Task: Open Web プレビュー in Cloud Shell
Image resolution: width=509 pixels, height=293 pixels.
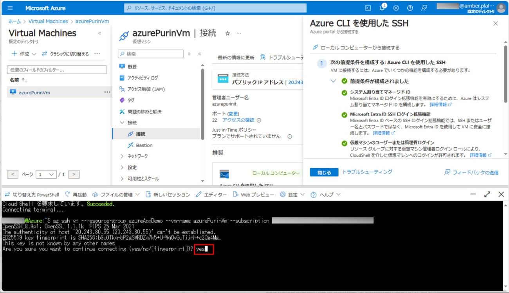Action: pos(253,195)
